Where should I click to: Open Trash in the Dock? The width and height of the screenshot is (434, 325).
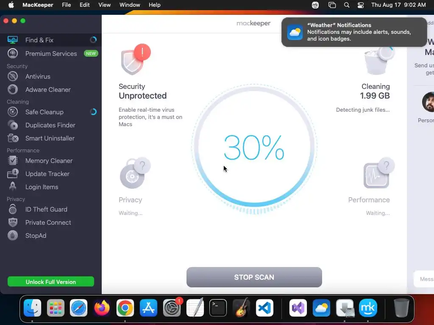401,308
